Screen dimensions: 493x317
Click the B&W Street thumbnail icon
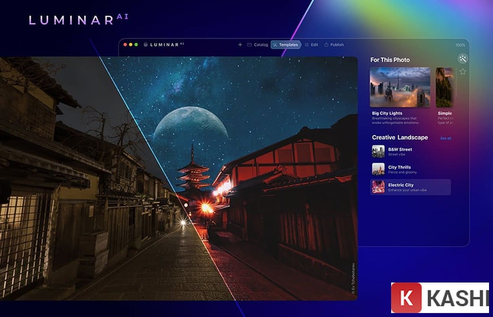click(378, 151)
